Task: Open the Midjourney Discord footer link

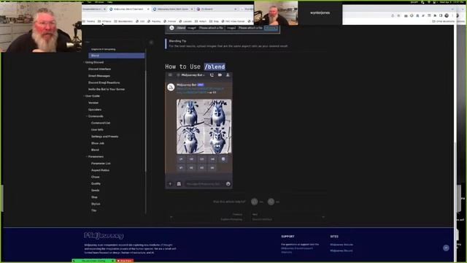Action: pyautogui.click(x=341, y=251)
